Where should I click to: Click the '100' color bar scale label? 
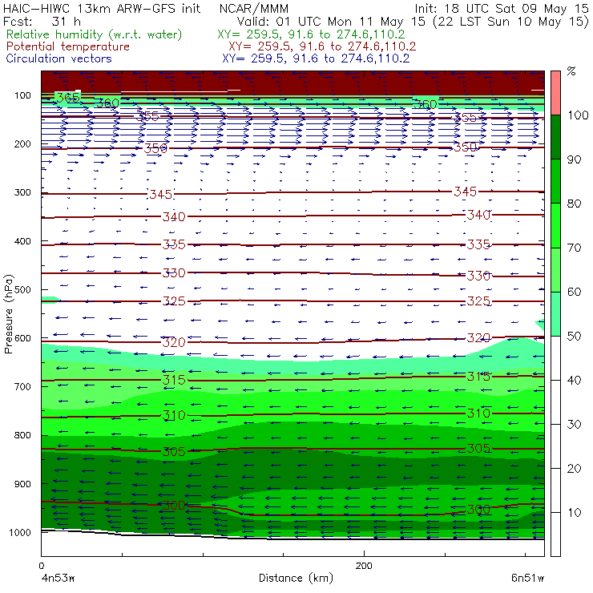click(578, 115)
